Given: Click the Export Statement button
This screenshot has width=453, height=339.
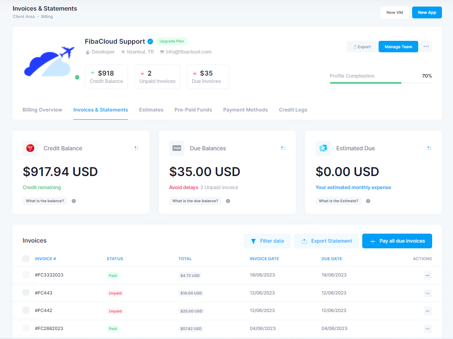Looking at the screenshot, I should click(326, 241).
